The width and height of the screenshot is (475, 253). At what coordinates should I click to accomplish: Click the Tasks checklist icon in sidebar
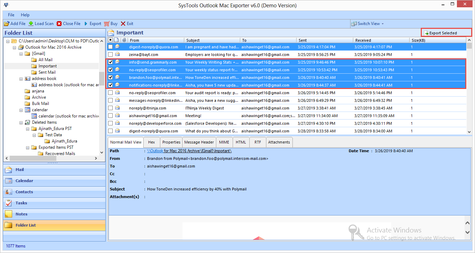click(x=9, y=203)
